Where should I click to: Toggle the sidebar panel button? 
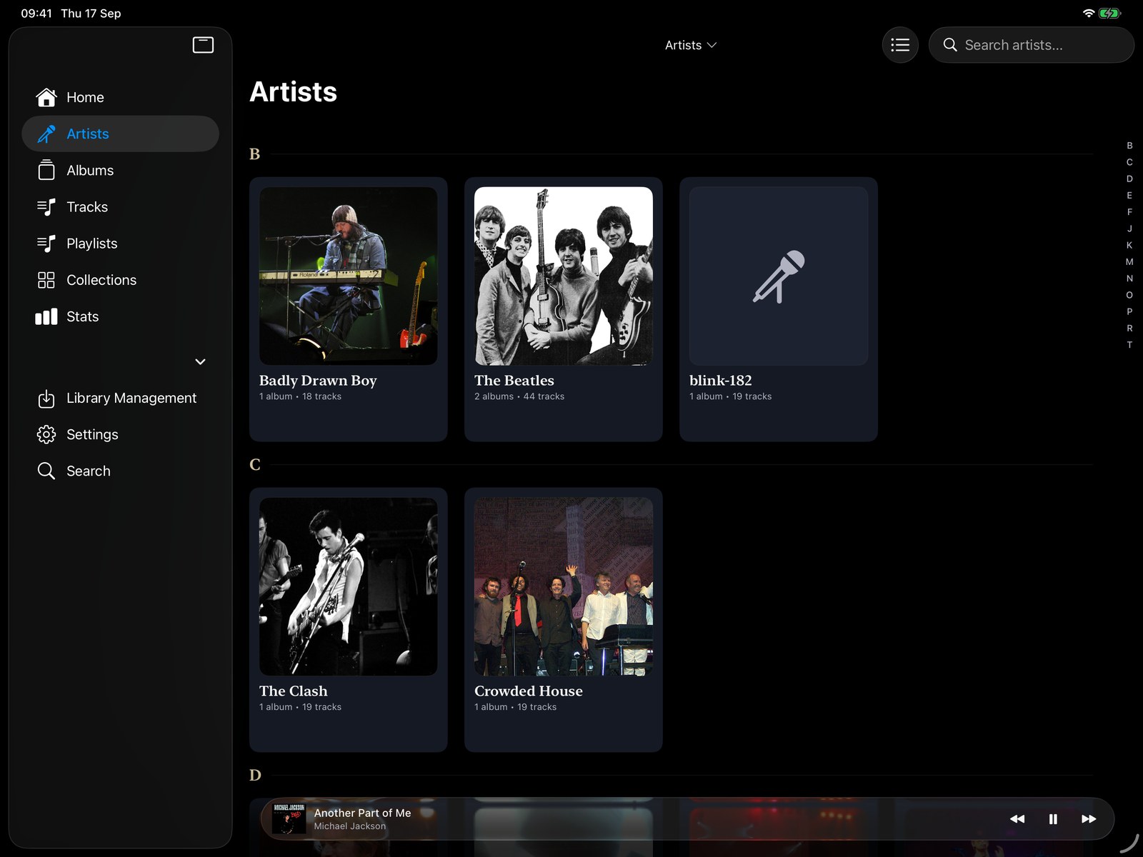(x=204, y=45)
